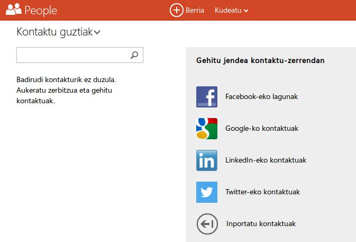This screenshot has width=356, height=242.
Task: Click the LinkedIn logo icon
Action: pyautogui.click(x=207, y=160)
